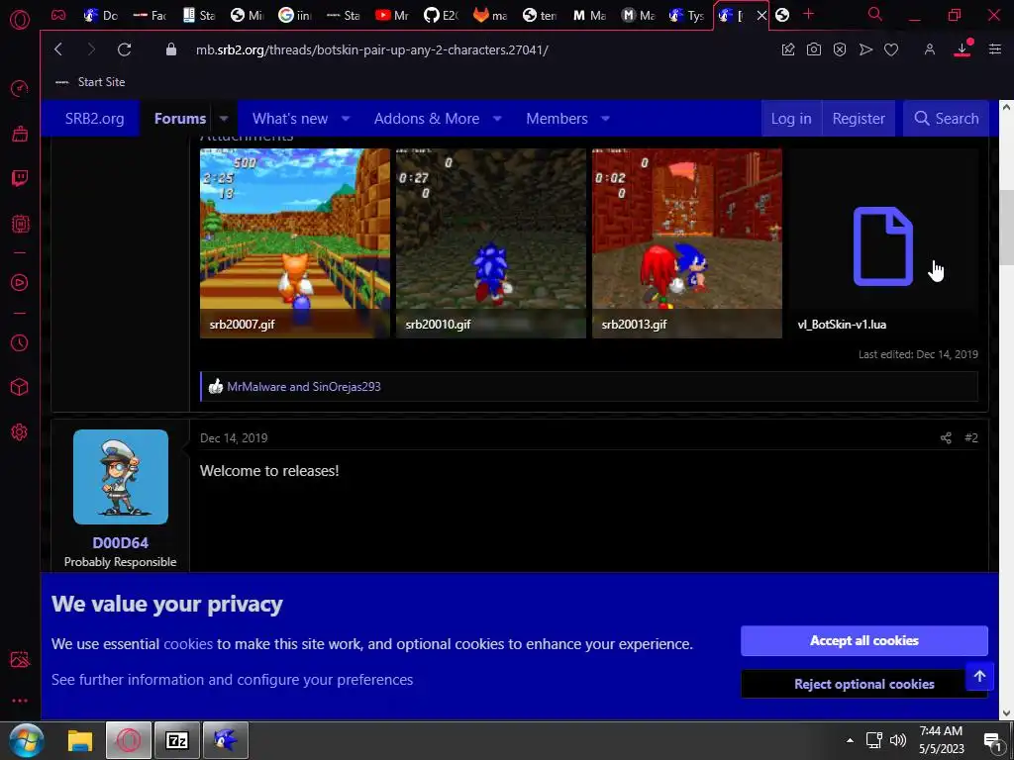
Task: Open GX Corner gamepad icon
Action: [x=58, y=14]
